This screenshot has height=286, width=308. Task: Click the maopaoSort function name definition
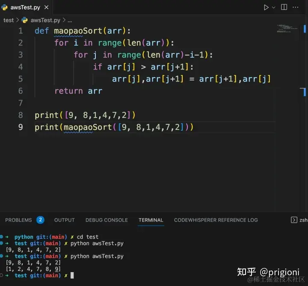pyautogui.click(x=78, y=31)
